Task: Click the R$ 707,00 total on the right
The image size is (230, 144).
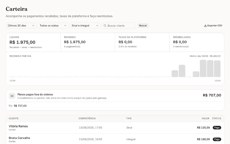Action: (x=212, y=95)
